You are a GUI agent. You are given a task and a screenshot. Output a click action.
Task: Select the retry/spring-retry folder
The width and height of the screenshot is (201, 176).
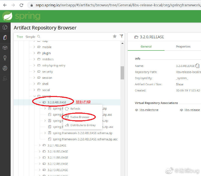[x=54, y=66]
